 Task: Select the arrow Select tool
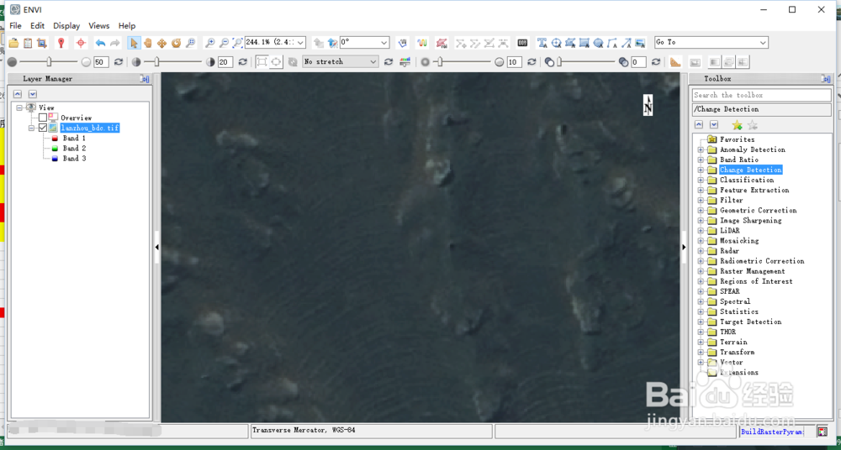click(134, 42)
